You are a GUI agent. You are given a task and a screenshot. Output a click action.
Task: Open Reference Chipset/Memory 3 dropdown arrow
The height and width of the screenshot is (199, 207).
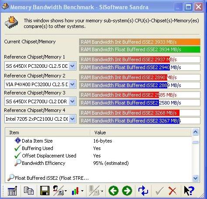(72, 101)
